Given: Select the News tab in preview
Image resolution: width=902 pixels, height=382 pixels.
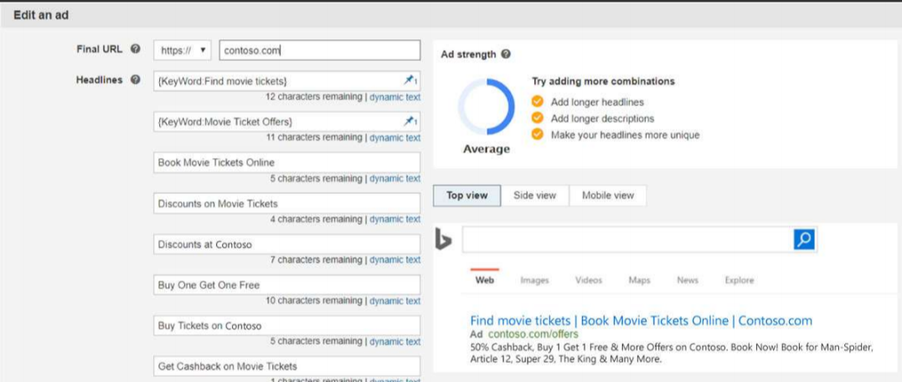Looking at the screenshot, I should coord(688,280).
